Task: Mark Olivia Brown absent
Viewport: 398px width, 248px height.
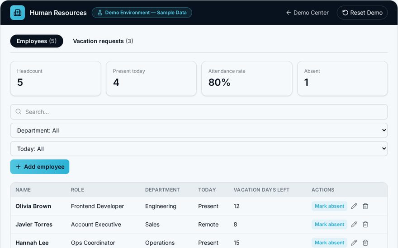Action: pyautogui.click(x=329, y=206)
